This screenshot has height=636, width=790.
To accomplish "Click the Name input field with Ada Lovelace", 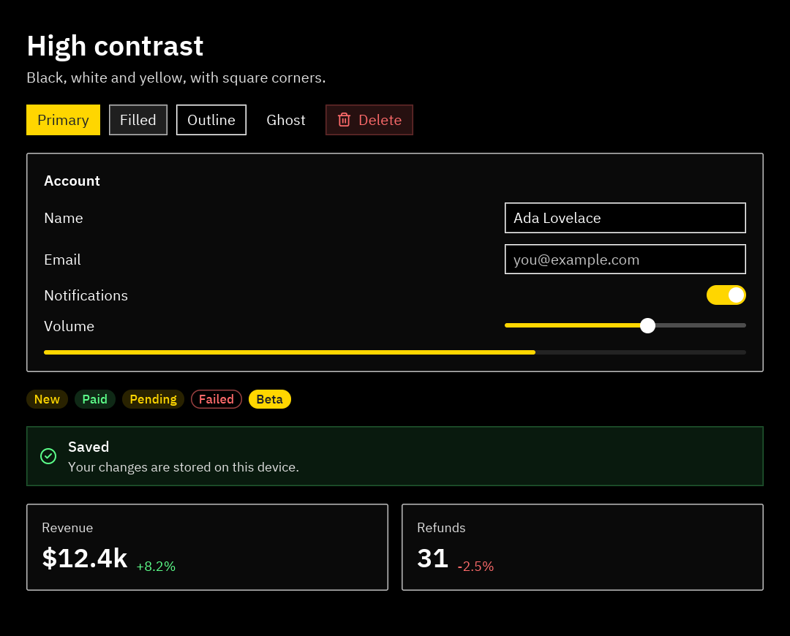I will click(x=625, y=218).
